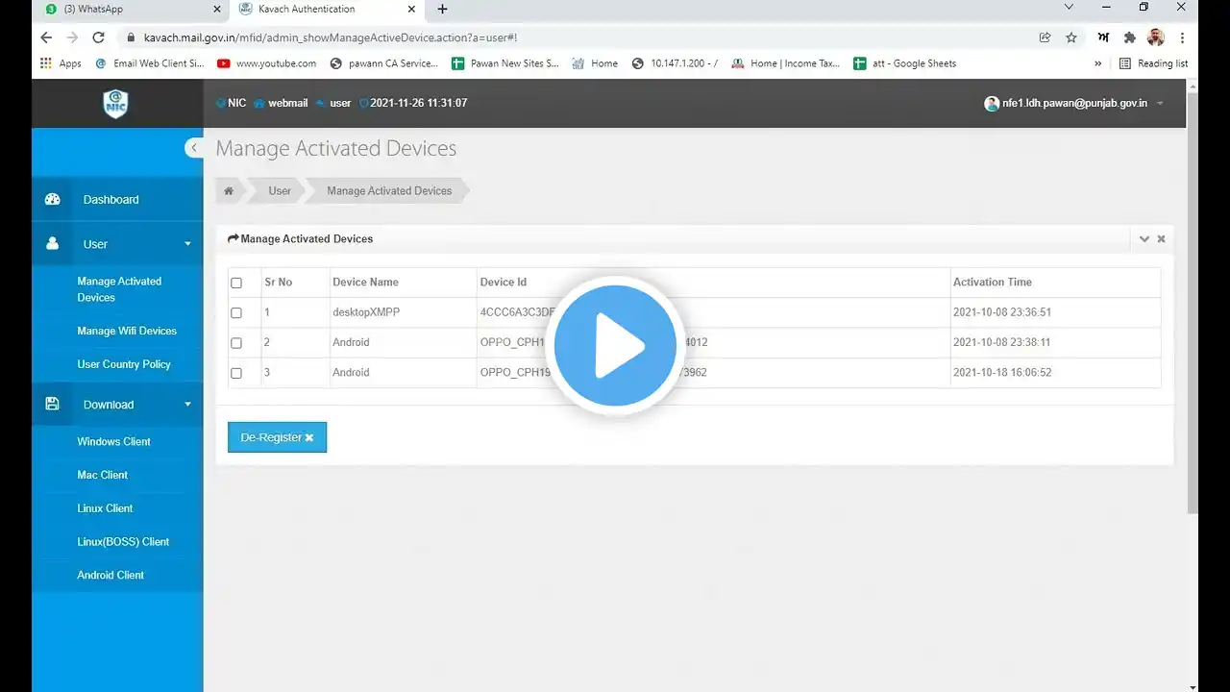Download the Linux(BOSS) Client
1230x692 pixels.
click(x=123, y=542)
